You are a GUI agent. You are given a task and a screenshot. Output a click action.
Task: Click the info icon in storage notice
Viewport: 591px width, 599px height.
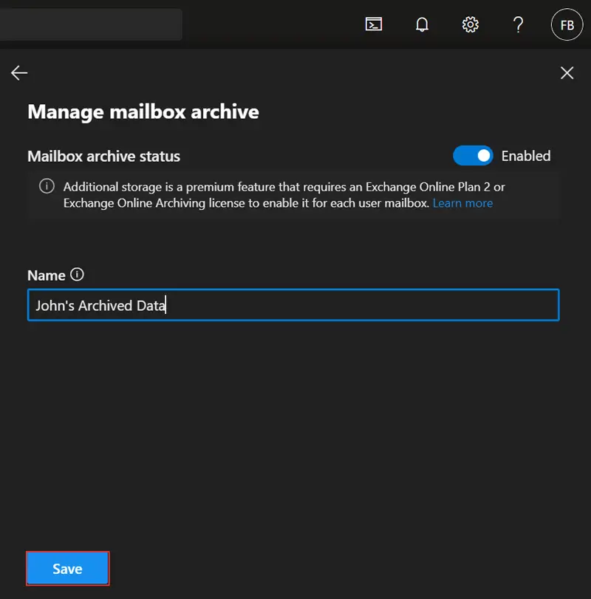pos(47,186)
